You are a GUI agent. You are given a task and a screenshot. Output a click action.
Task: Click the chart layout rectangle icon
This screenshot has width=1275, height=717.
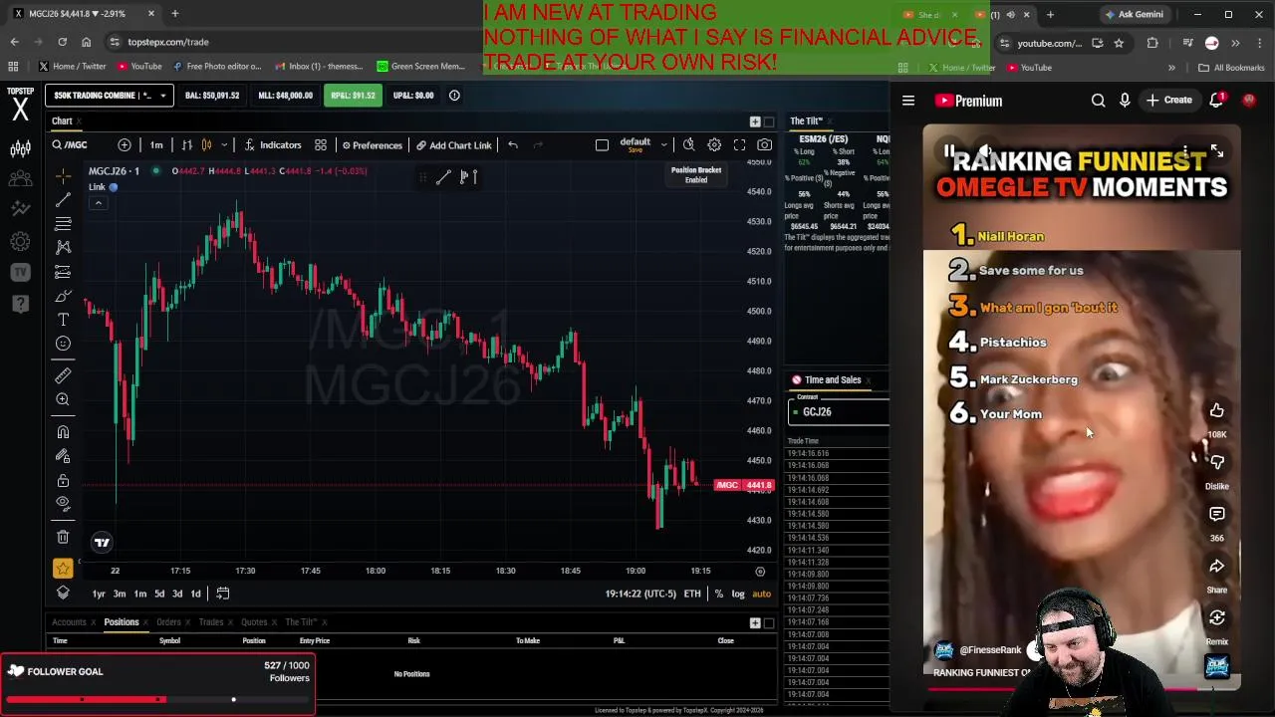pos(602,145)
